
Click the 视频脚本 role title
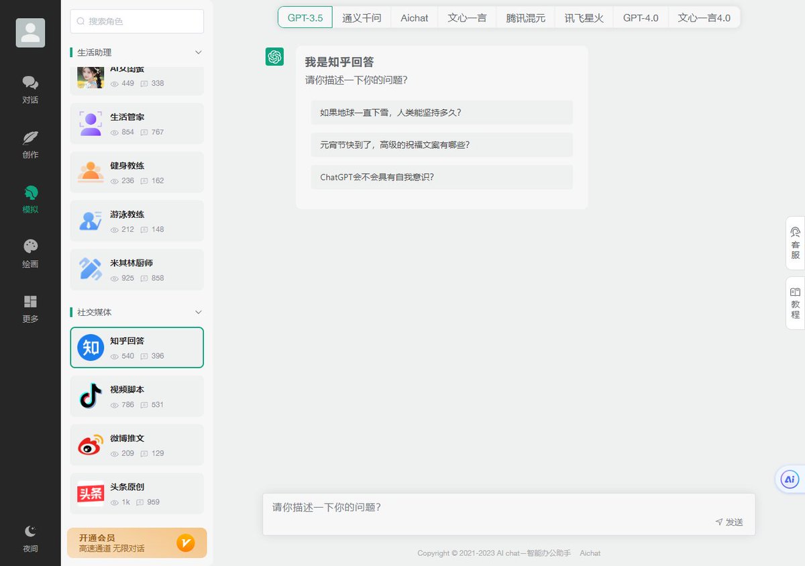pos(127,390)
